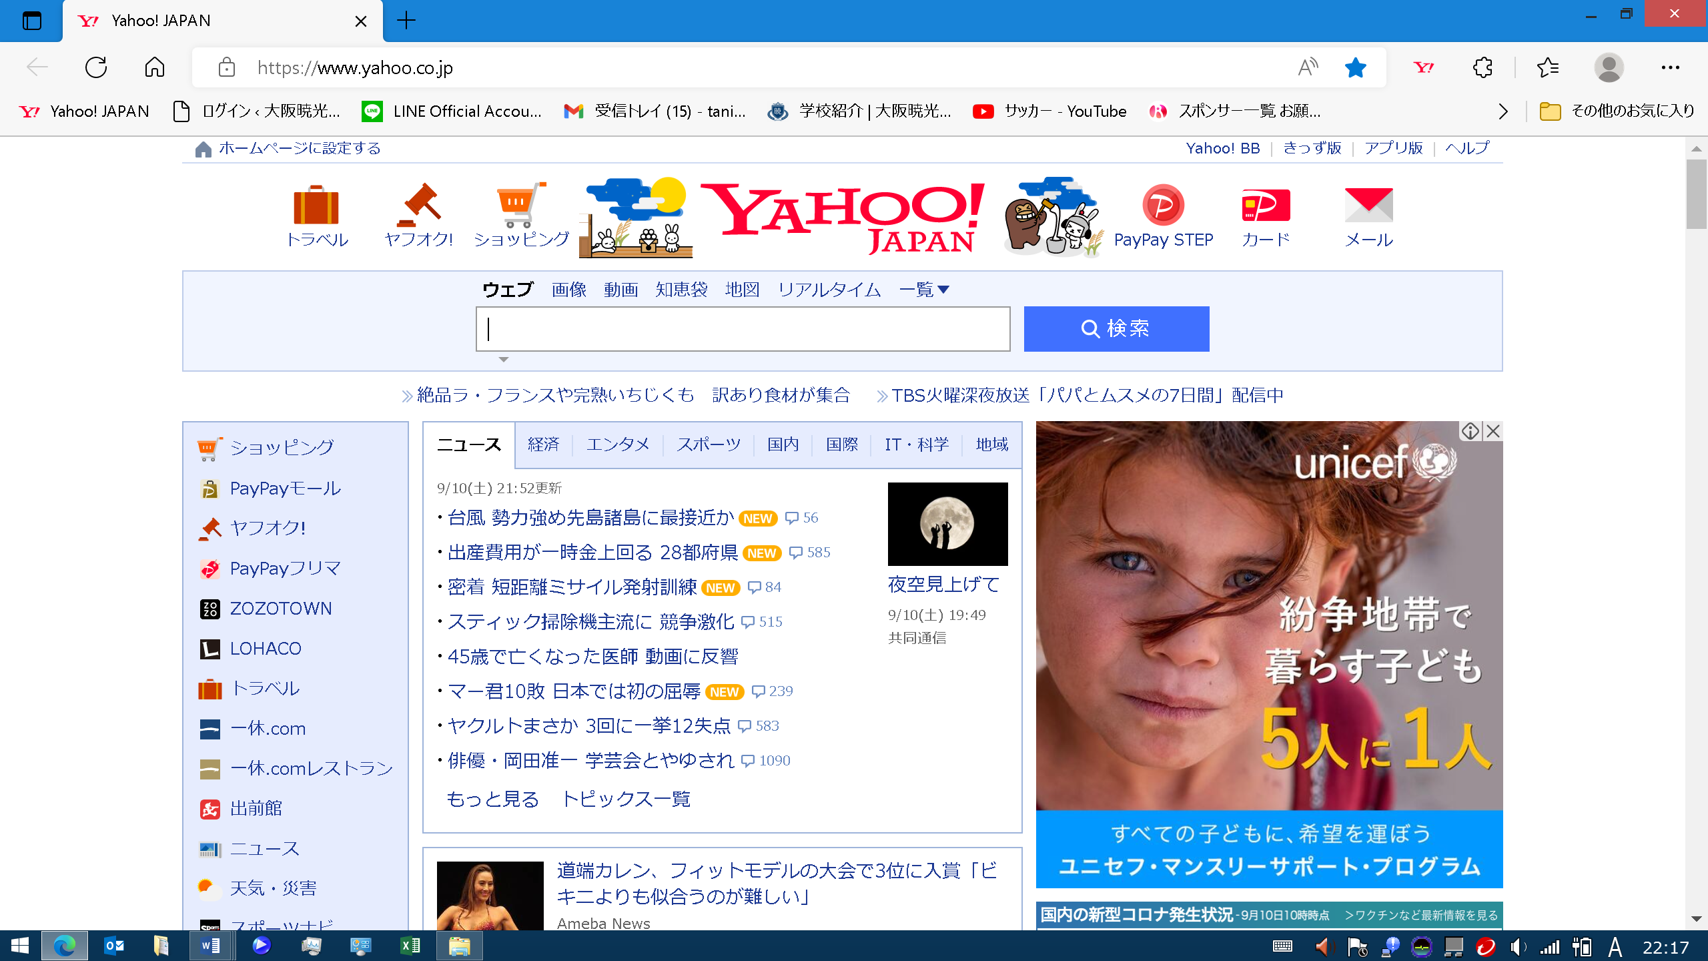The width and height of the screenshot is (1708, 961).
Task: Refresh the page with reload button
Action: 96,67
